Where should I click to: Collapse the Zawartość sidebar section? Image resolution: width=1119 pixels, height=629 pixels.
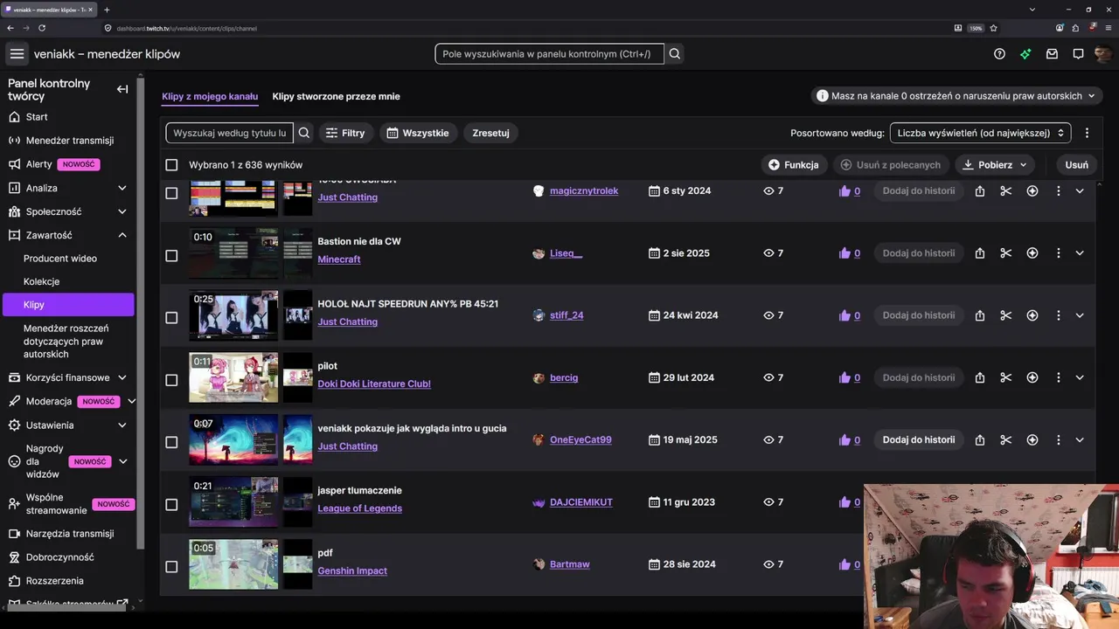tap(122, 235)
